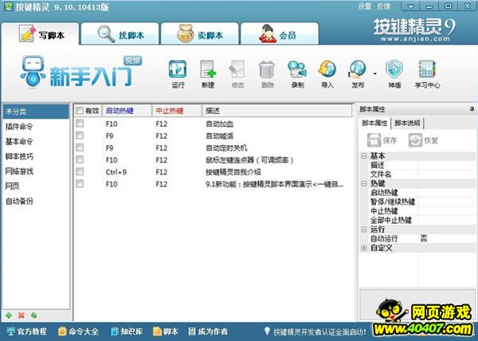Viewport: 478px width, 341px height.
Task: Select the 自动备份 category
Action: 36,201
